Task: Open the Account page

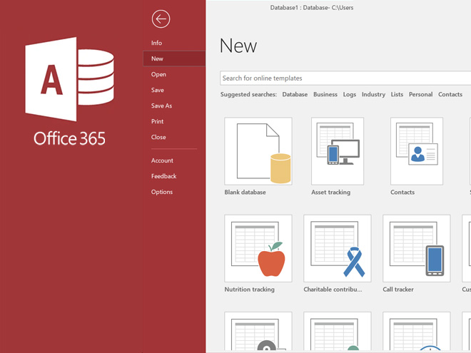Action: pyautogui.click(x=162, y=161)
